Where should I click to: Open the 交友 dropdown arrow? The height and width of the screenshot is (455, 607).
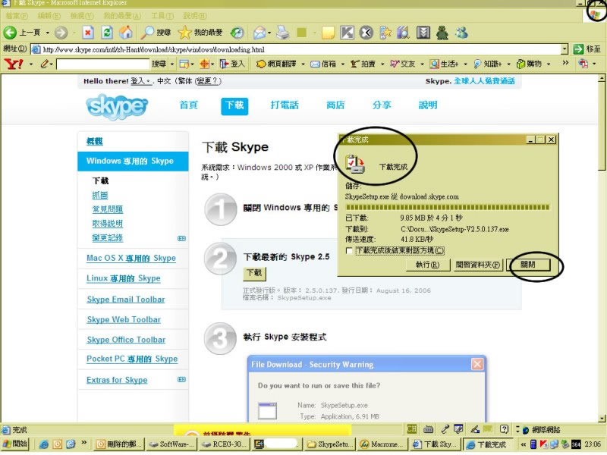[x=422, y=64]
